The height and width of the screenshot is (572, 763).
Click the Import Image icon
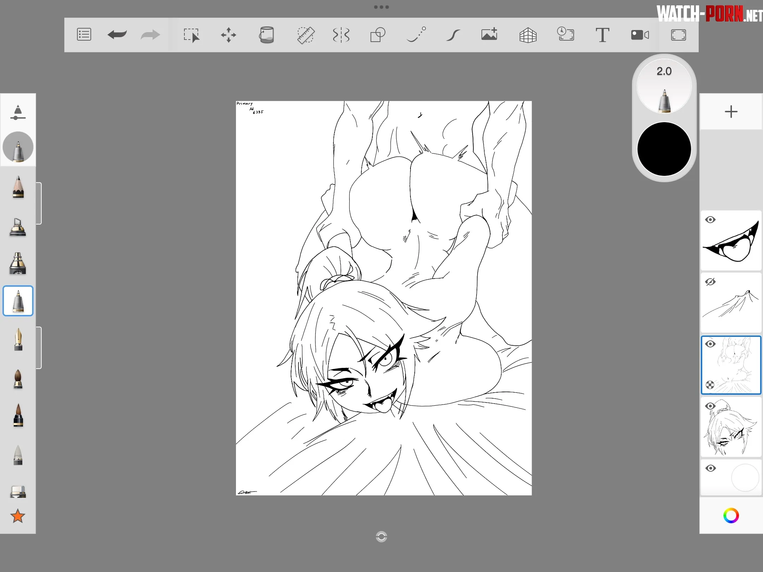pyautogui.click(x=489, y=35)
